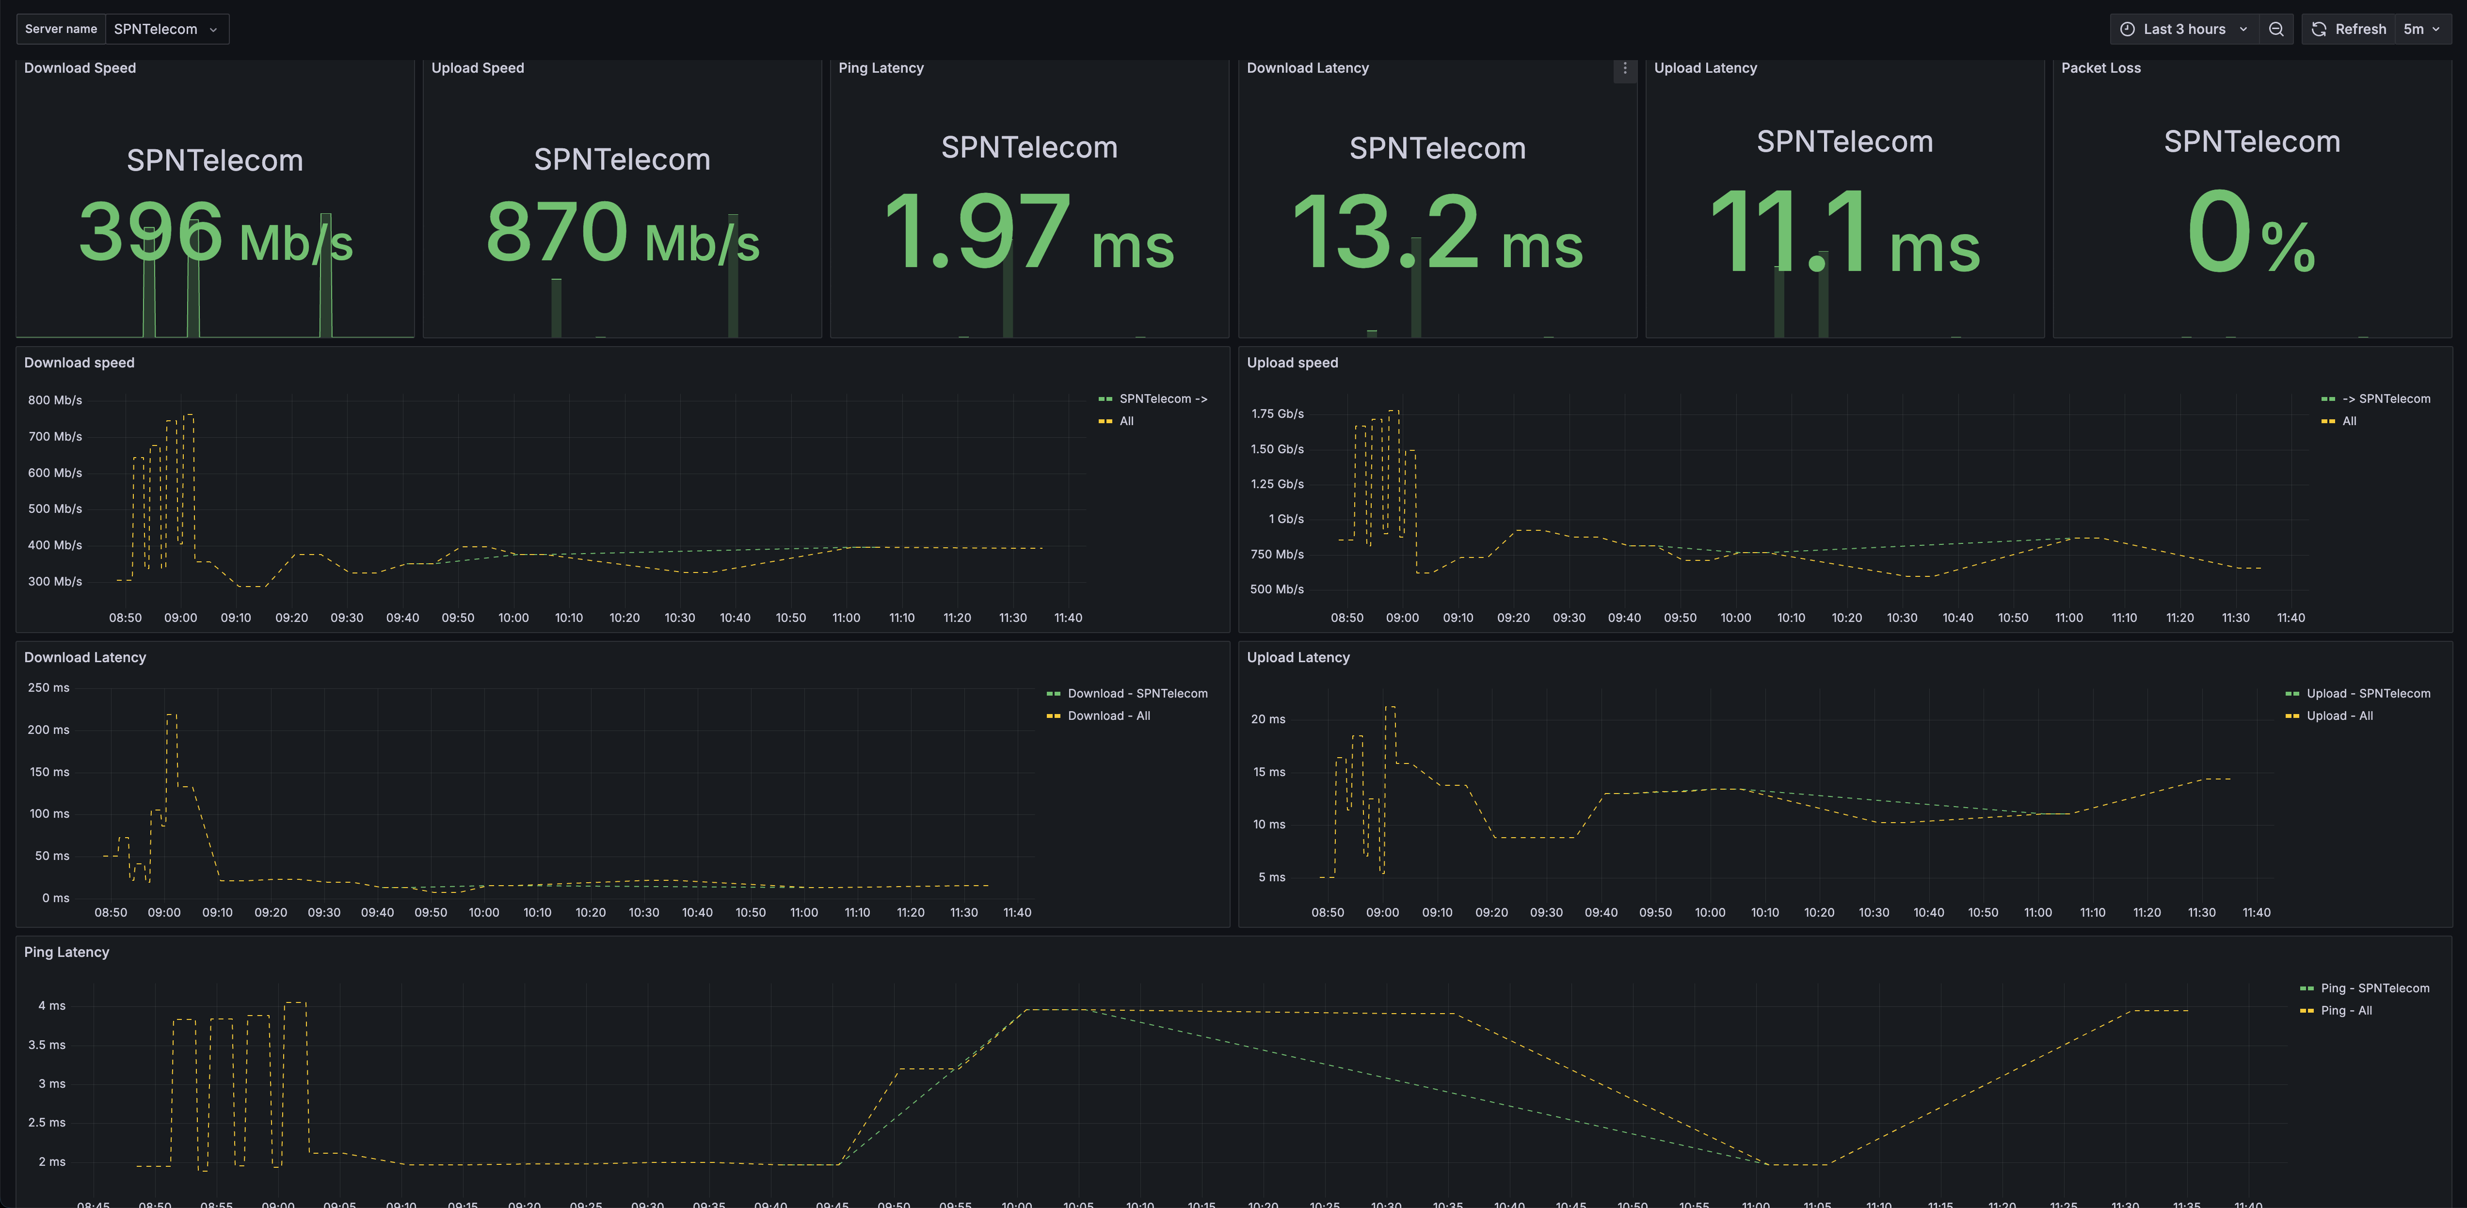Click the Upload Latency stat panel title
This screenshot has width=2467, height=1208.
tap(1706, 68)
